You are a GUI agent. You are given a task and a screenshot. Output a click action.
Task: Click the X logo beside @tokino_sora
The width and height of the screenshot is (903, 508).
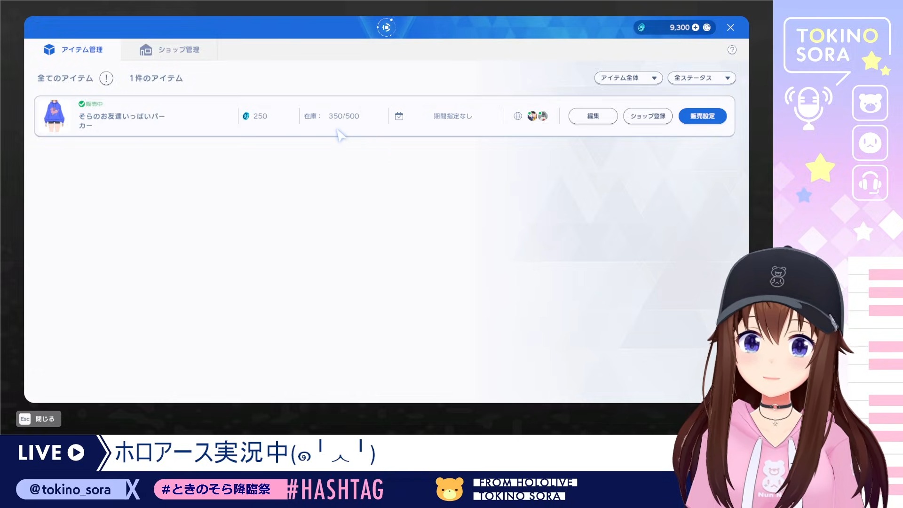[x=133, y=490]
